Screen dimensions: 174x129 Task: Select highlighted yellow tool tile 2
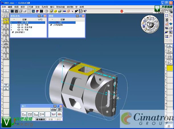click(6, 21)
